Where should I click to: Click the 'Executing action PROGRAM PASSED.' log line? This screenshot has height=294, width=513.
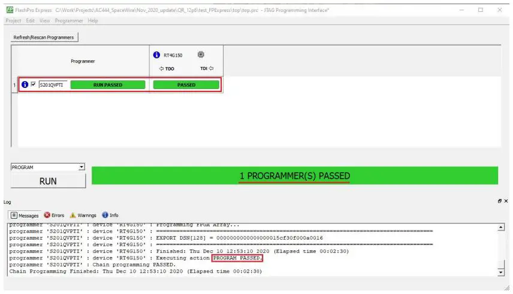(x=136, y=258)
